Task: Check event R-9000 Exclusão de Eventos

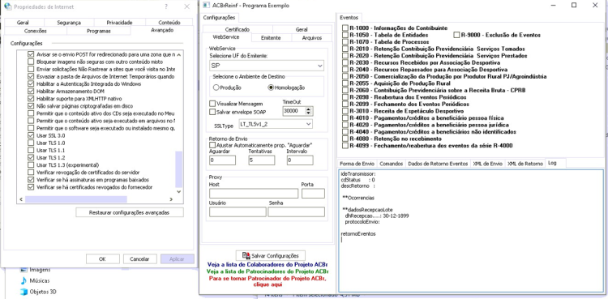Action: 456,35
